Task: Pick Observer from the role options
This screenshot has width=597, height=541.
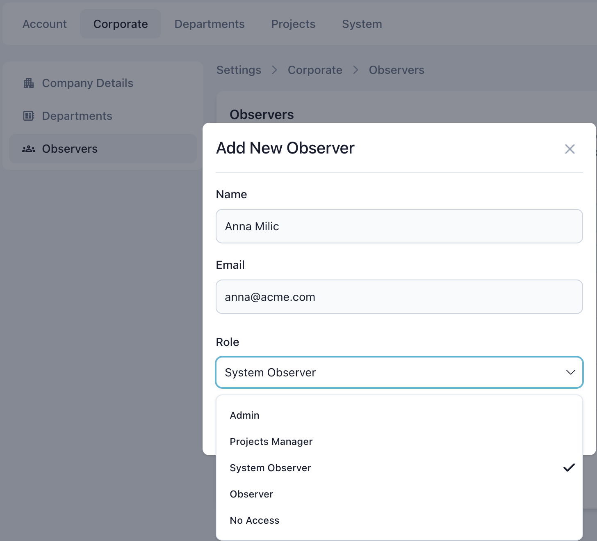Action: 251,494
